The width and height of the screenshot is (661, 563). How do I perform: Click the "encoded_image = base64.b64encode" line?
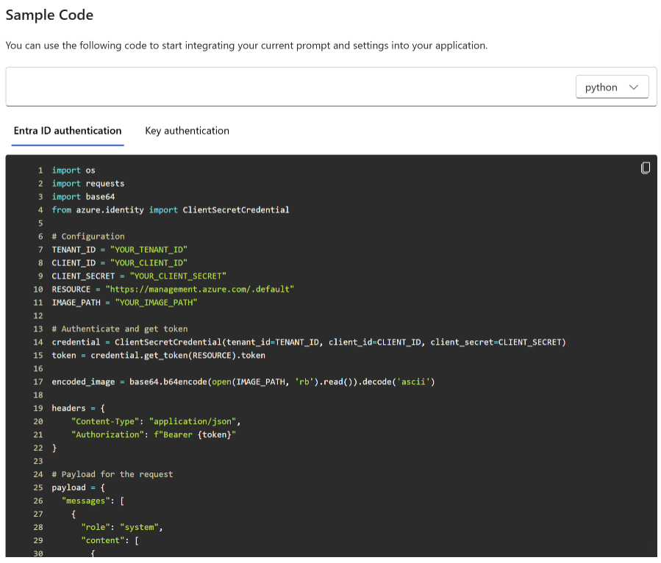point(243,381)
